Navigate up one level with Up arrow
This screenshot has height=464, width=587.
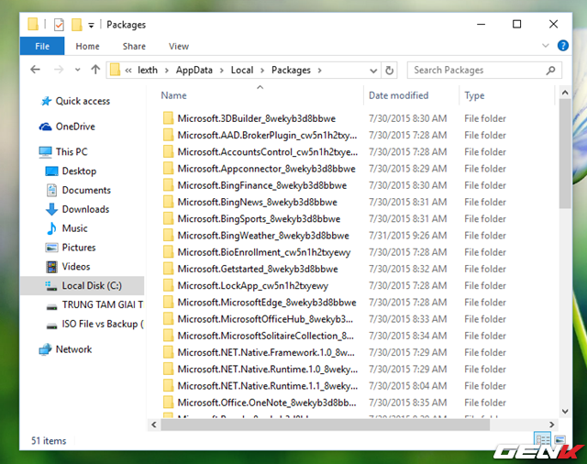click(x=95, y=70)
